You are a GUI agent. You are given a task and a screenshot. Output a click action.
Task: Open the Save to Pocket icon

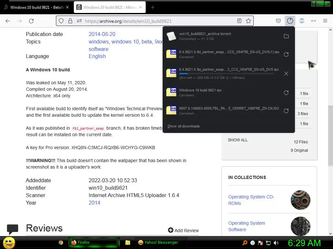pos(278,21)
